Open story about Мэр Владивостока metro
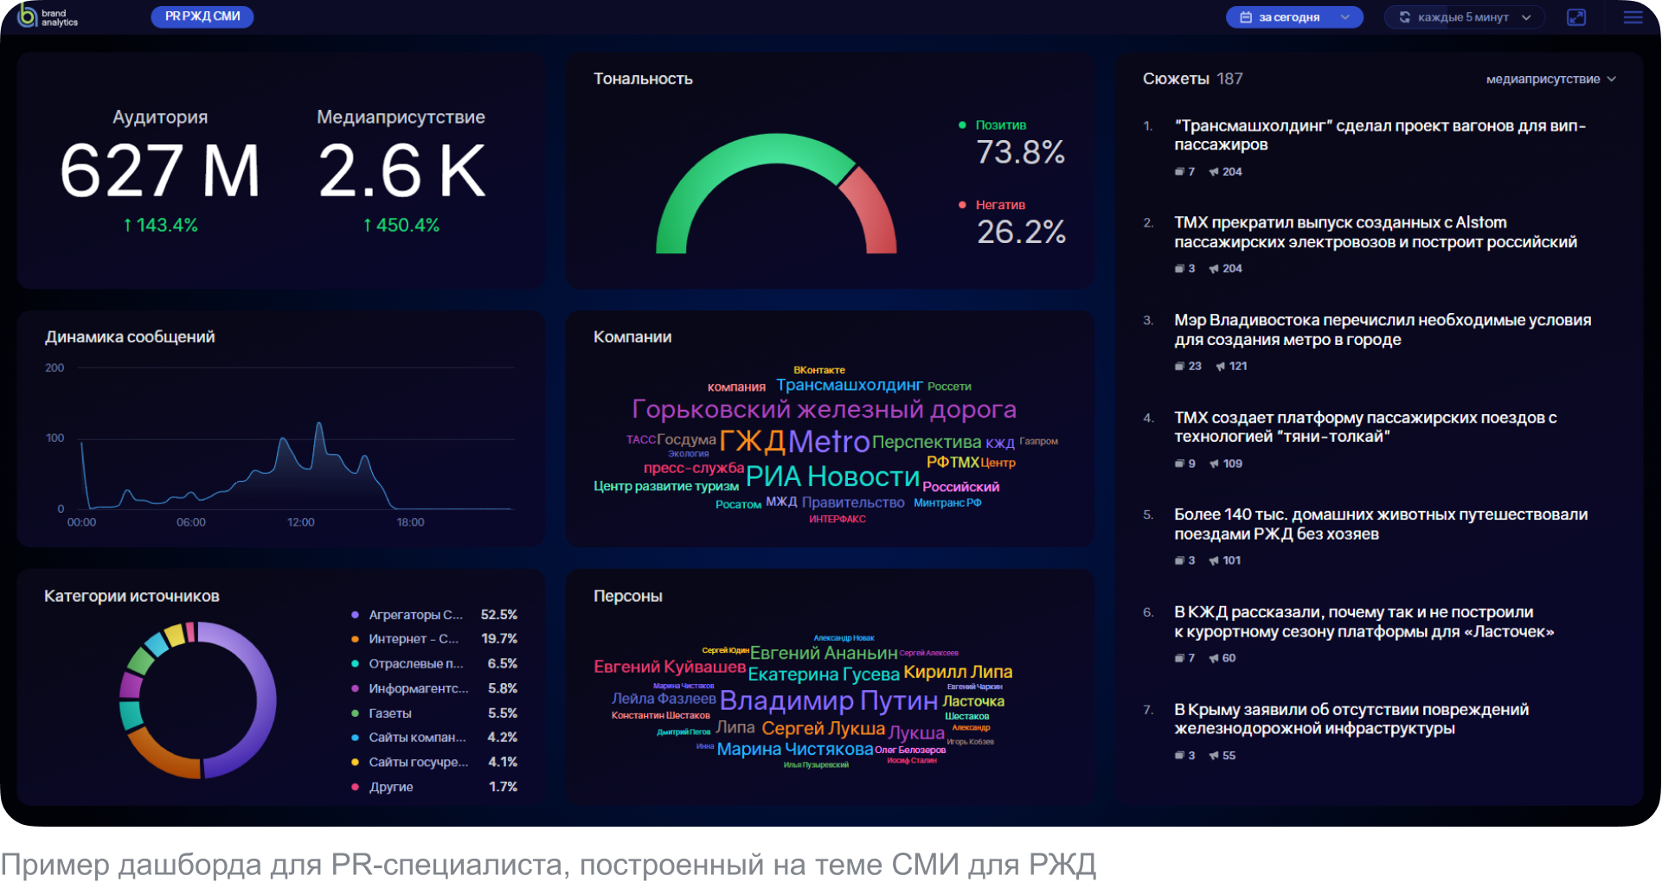The width and height of the screenshot is (1662, 882). (1383, 329)
